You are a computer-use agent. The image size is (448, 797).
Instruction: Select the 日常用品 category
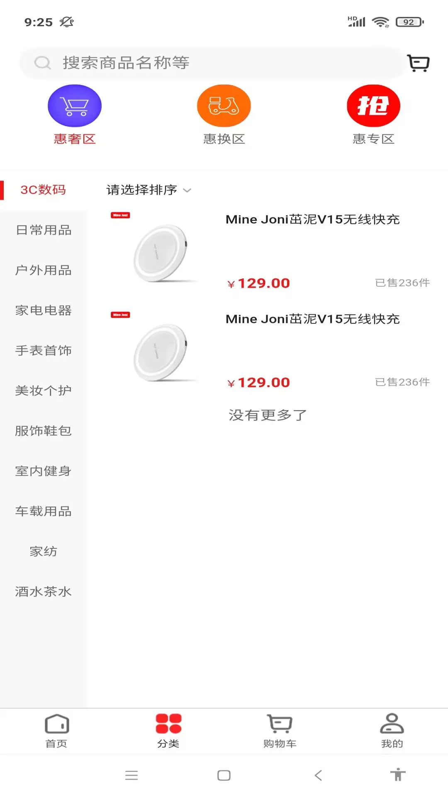pyautogui.click(x=44, y=230)
